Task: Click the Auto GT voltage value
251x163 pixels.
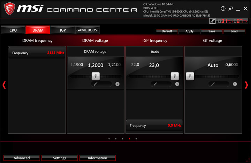Action: (x=213, y=65)
